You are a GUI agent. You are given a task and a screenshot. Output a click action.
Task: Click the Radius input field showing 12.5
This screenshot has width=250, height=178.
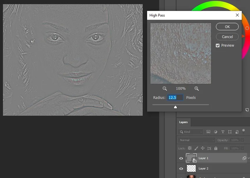tap(175, 97)
